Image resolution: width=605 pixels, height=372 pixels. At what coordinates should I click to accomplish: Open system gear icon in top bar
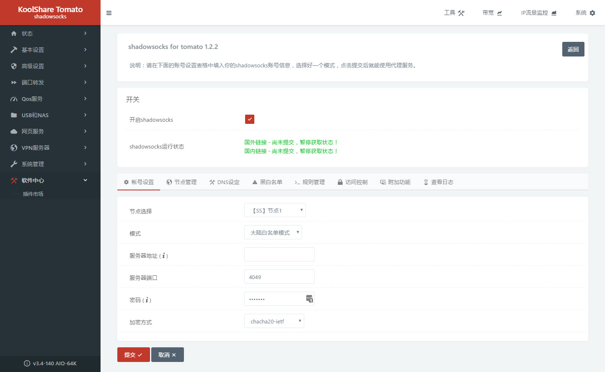point(592,13)
